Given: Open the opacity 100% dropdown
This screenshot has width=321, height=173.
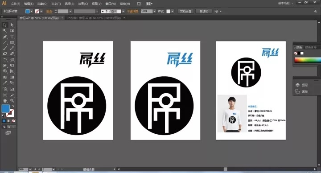Looking at the screenshot, I should [155, 12].
